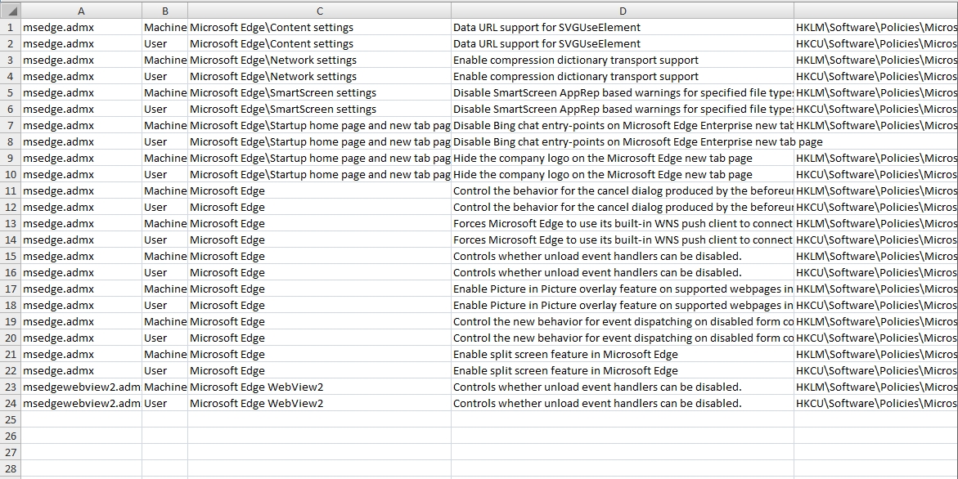This screenshot has height=479, width=958.
Task: Select row 1 header
Action: [11, 27]
